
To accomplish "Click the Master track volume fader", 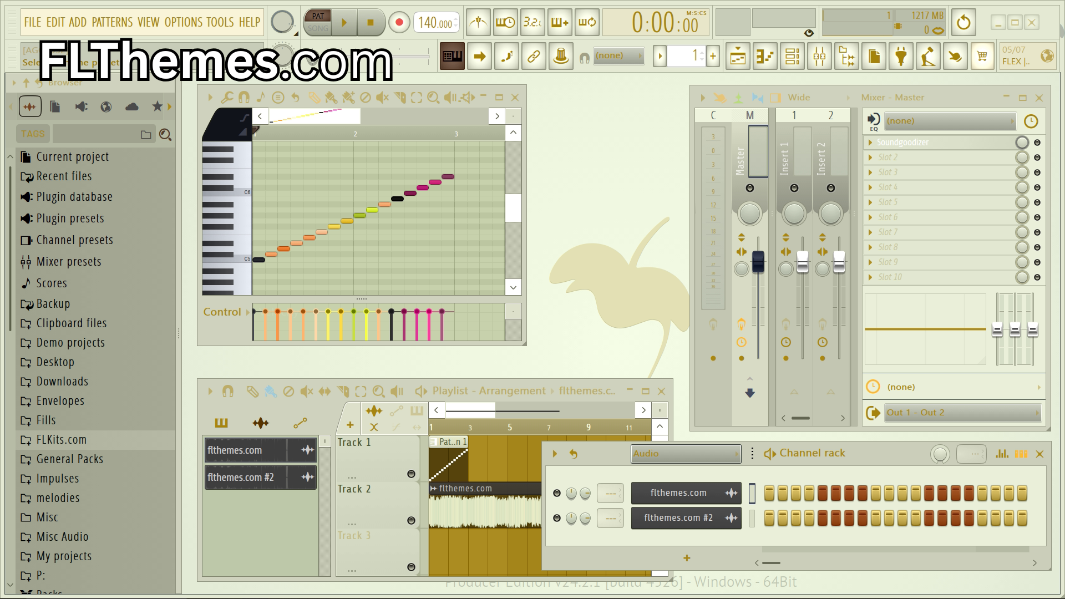I will [x=758, y=261].
